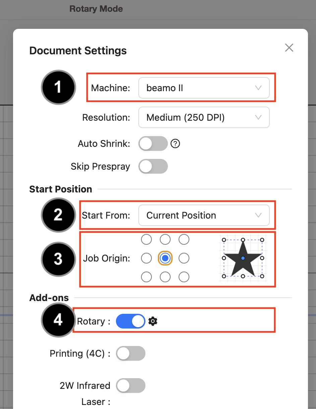The height and width of the screenshot is (409, 316).
Task: Select middle-left Job Origin radio button
Action: [x=146, y=258]
